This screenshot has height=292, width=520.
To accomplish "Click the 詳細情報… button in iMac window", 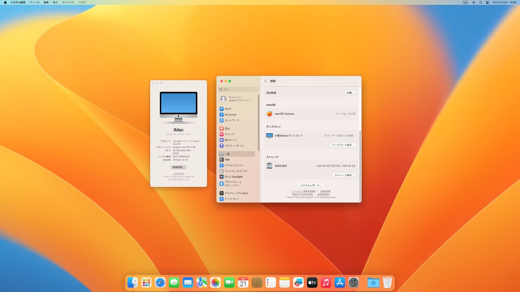I will (x=178, y=167).
